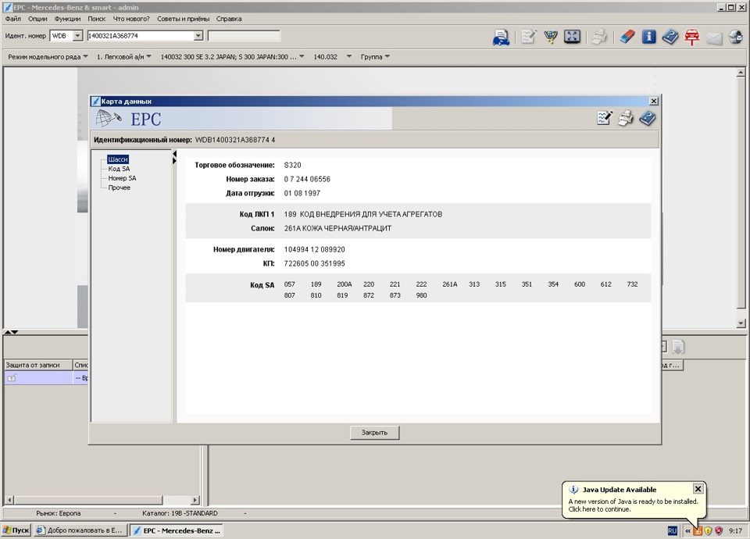Select Код SA in the data card tree
This screenshot has width=750, height=539.
[119, 169]
